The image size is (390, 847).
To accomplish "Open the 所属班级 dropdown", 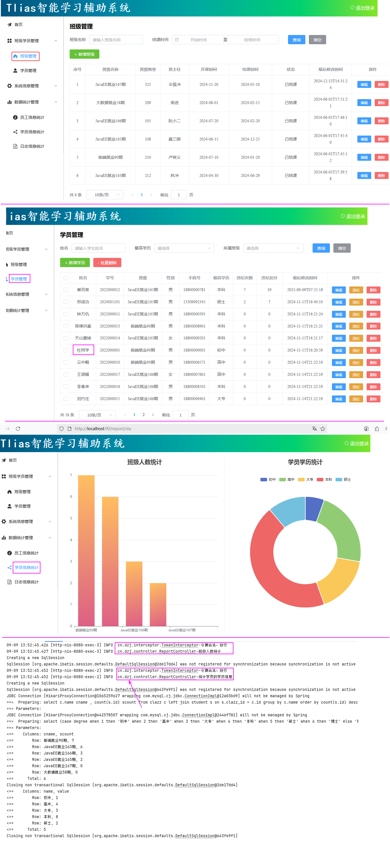I will pos(273,248).
